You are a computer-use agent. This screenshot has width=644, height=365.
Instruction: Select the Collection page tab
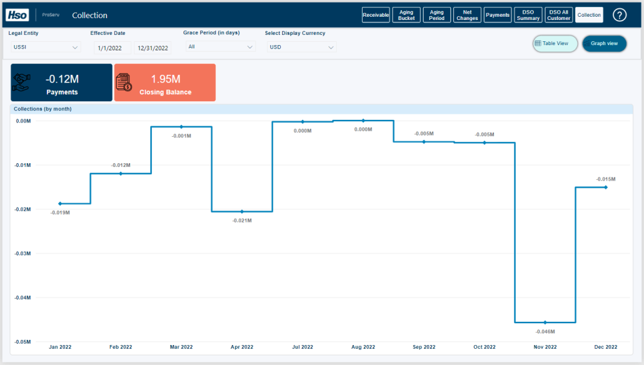[x=589, y=15]
